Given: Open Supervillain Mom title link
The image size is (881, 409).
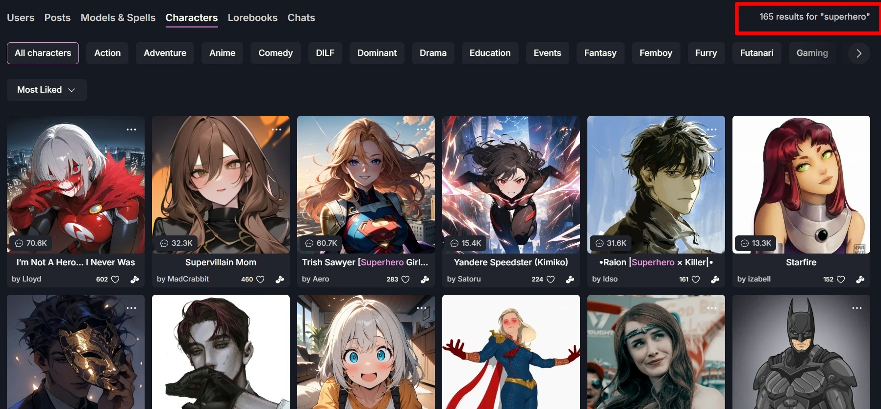Looking at the screenshot, I should tap(221, 262).
